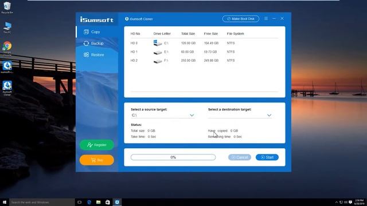Viewport: 367px width, 206px height.
Task: Click the 126.00 GB total size cell
Action: [x=188, y=43]
